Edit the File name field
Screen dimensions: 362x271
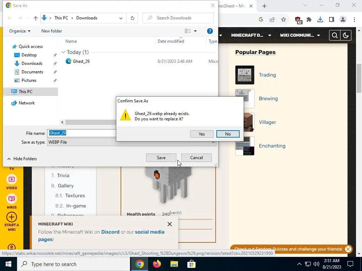tap(82, 133)
